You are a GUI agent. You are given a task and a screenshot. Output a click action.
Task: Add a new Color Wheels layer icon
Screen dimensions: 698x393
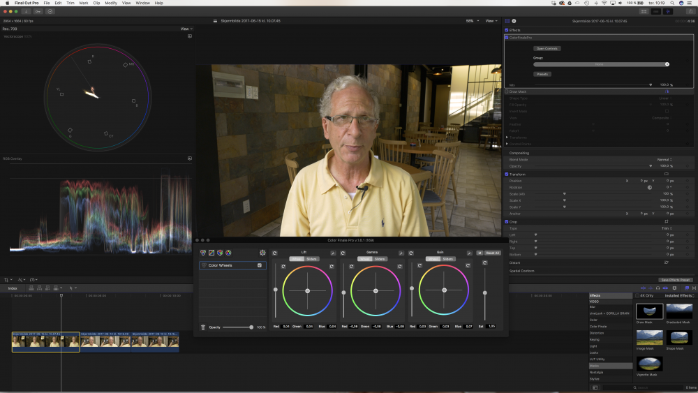point(203,253)
